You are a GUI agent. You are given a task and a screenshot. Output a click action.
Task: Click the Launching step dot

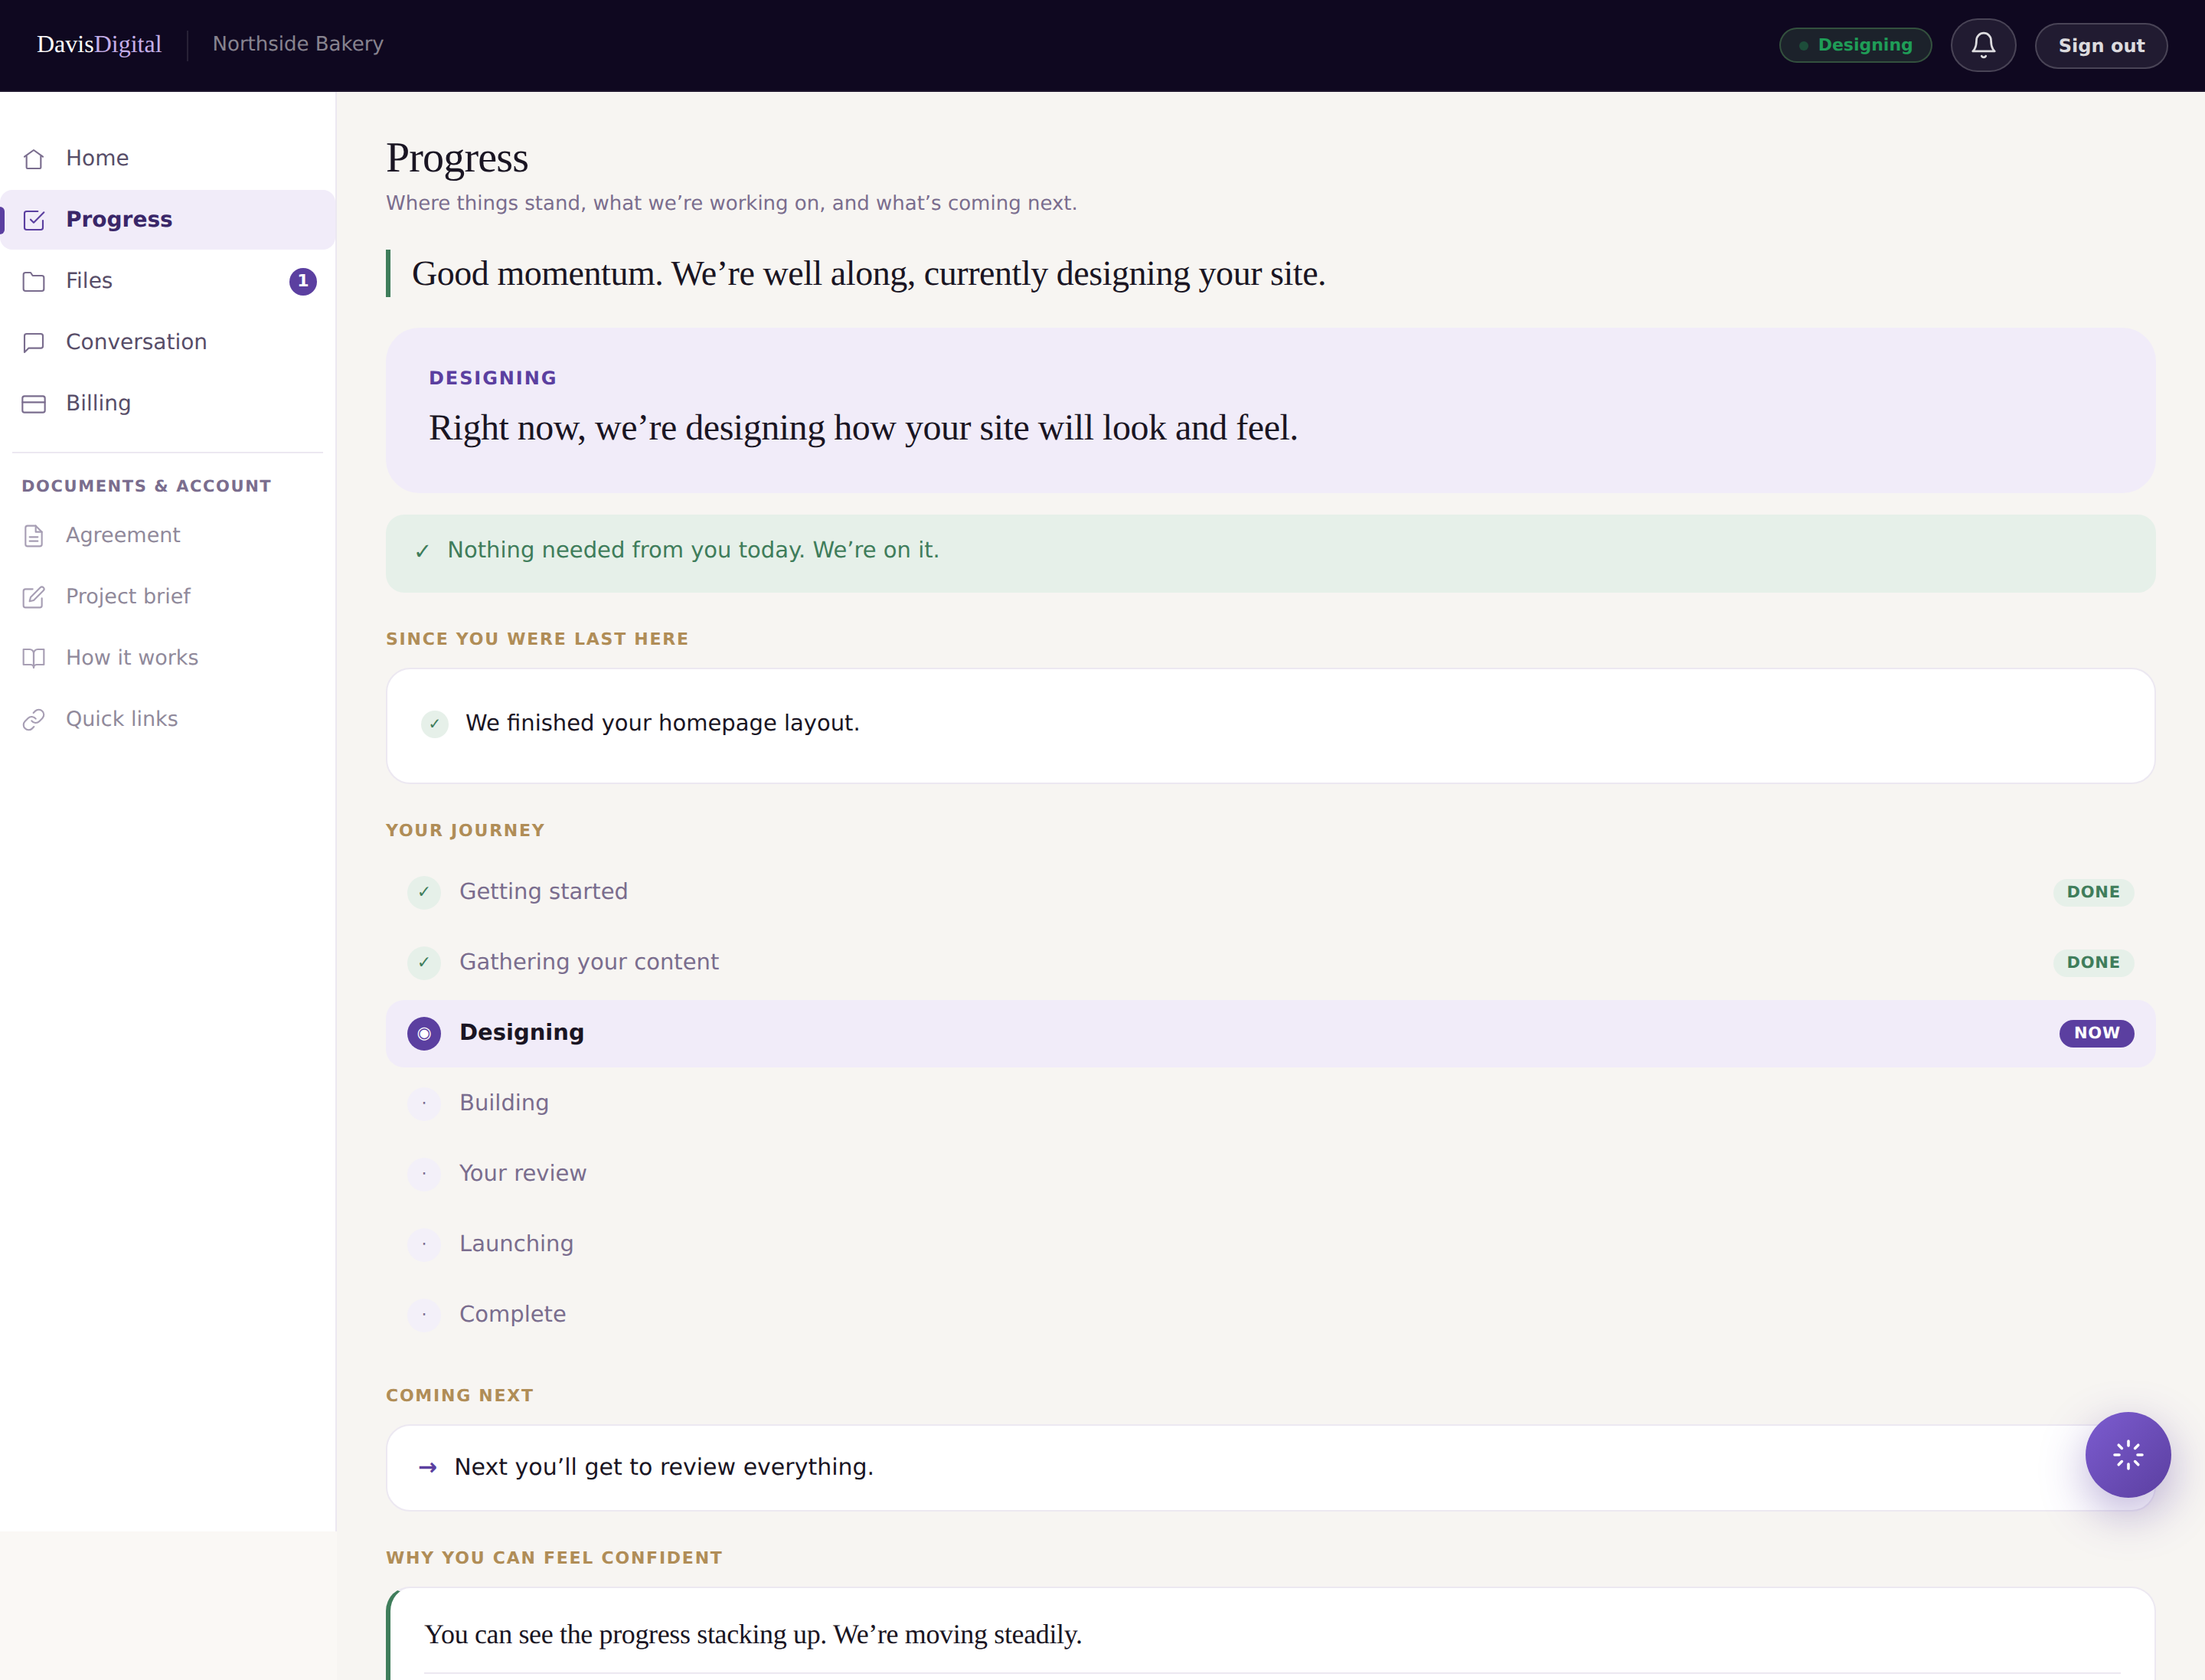[x=424, y=1244]
